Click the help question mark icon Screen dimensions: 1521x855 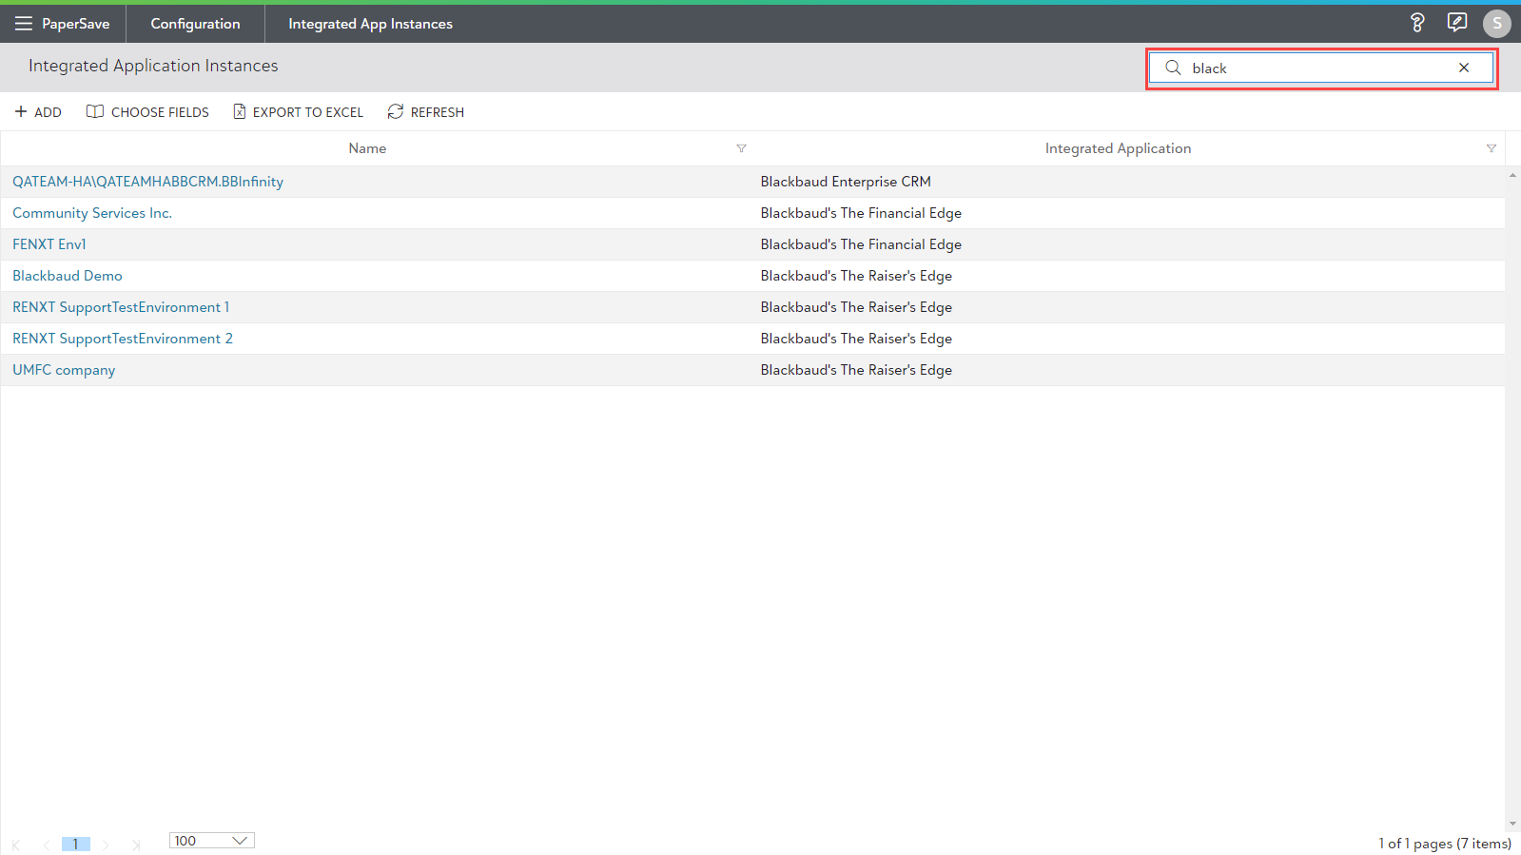coord(1416,23)
